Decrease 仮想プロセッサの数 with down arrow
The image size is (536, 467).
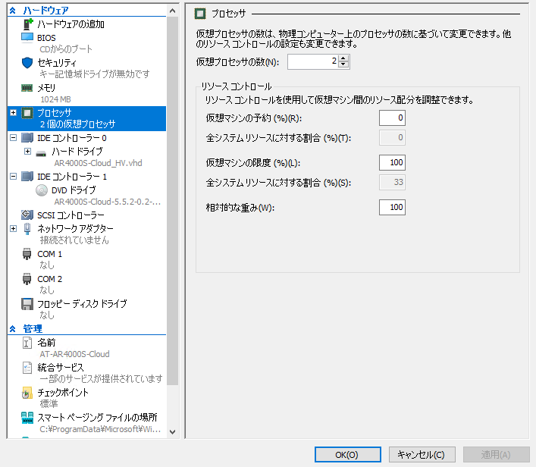point(343,64)
